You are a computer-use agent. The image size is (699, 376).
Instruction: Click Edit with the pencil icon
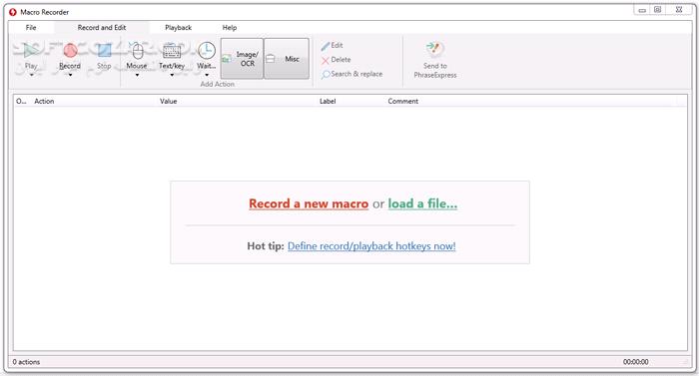tap(333, 46)
